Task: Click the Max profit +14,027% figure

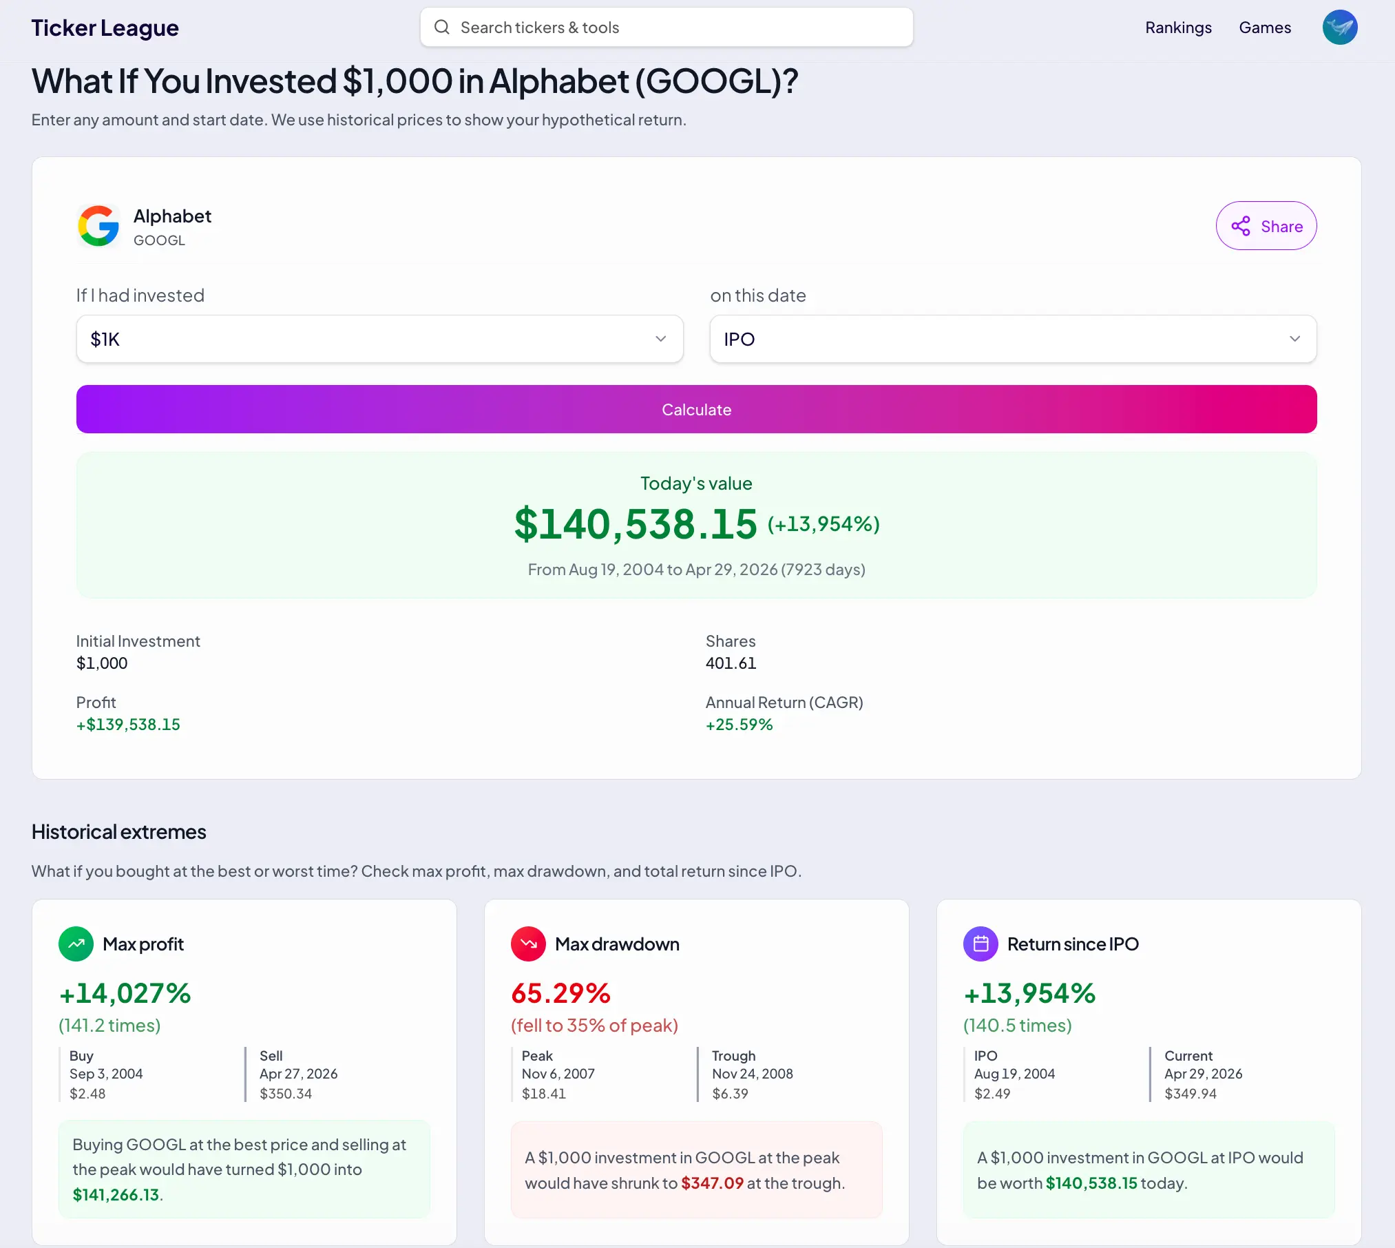Action: click(x=125, y=993)
